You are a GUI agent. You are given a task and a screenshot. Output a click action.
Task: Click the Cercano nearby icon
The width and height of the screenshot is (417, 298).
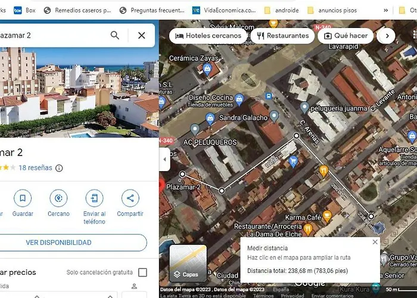[58, 198]
